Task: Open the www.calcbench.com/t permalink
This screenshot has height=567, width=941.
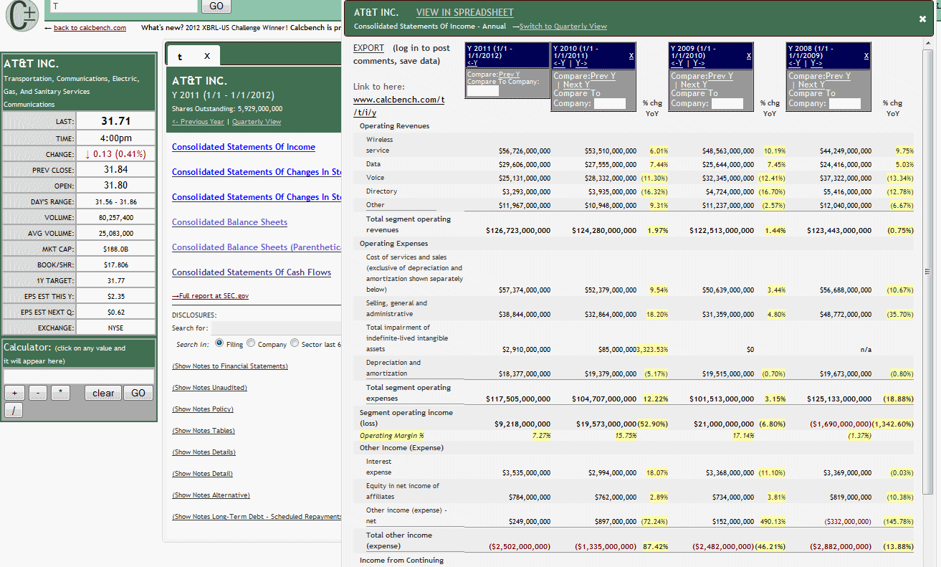Action: [x=398, y=105]
